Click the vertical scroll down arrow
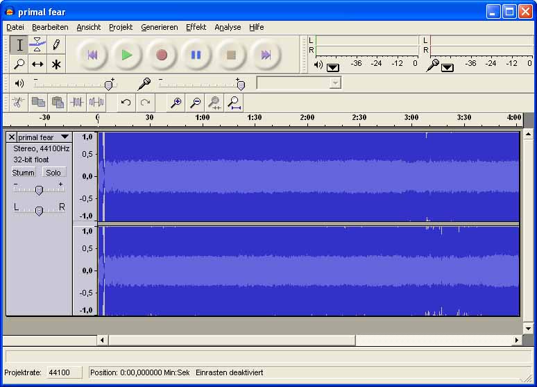This screenshot has height=387, width=537. coord(528,329)
